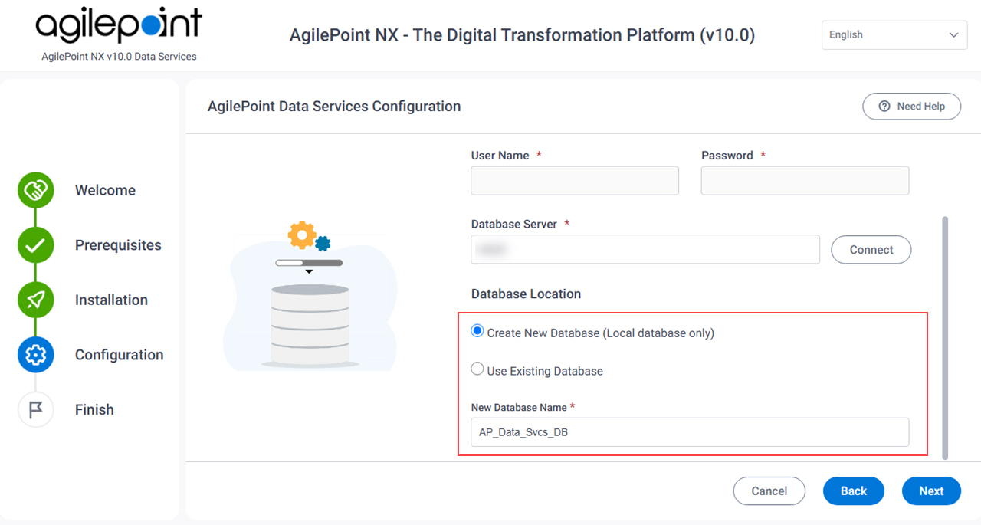Focus the Password input field
Viewport: 981px width, 525px height.
805,181
